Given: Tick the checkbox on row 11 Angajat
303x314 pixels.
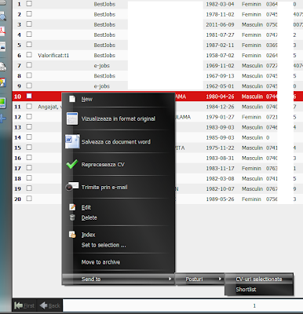Looking at the screenshot, I should tap(29, 106).
